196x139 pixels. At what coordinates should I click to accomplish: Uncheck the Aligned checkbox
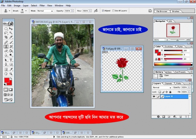[103, 11]
